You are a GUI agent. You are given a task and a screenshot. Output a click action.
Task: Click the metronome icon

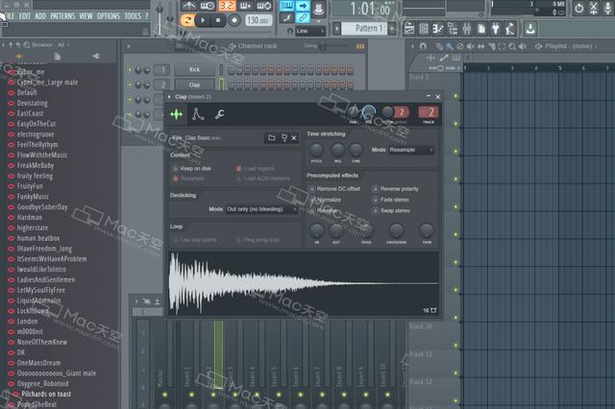click(x=188, y=6)
